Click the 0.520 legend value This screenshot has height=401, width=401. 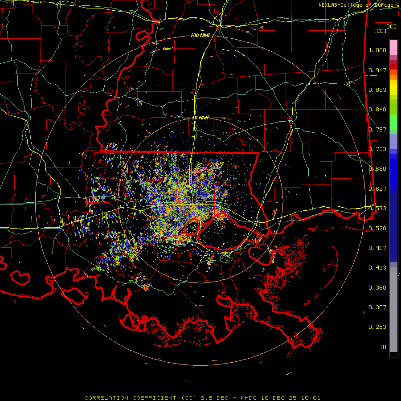(x=377, y=229)
